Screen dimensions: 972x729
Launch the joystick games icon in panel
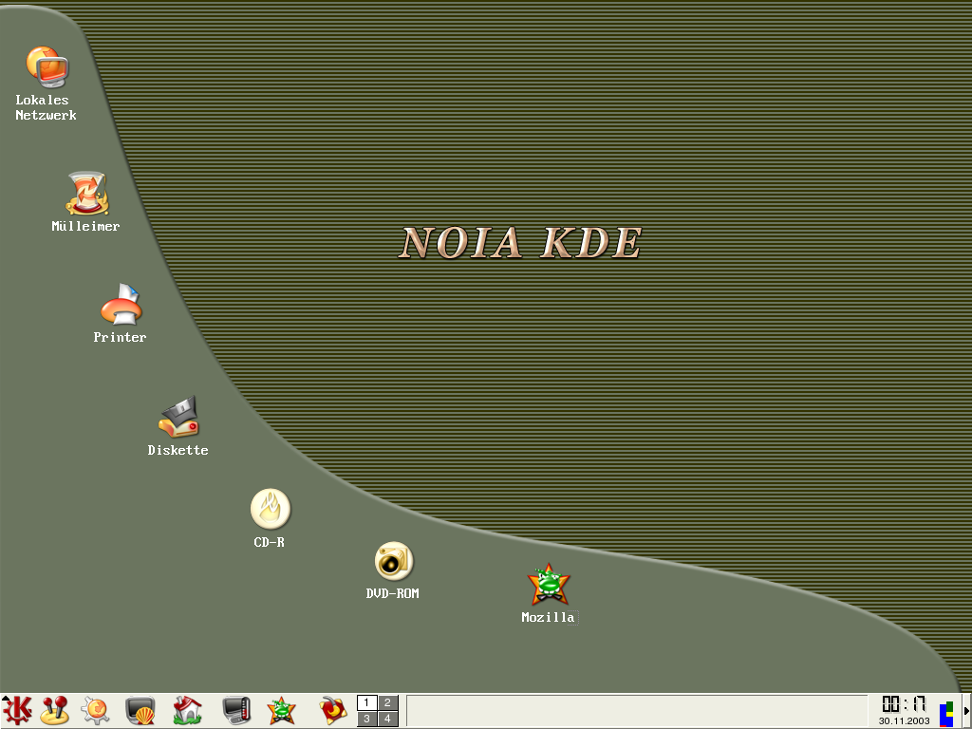54,710
